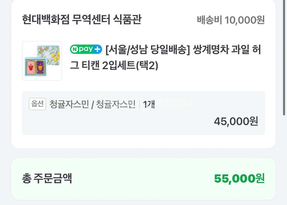
Task: Click the green 55,000원 total amount
Action: pyautogui.click(x=239, y=179)
